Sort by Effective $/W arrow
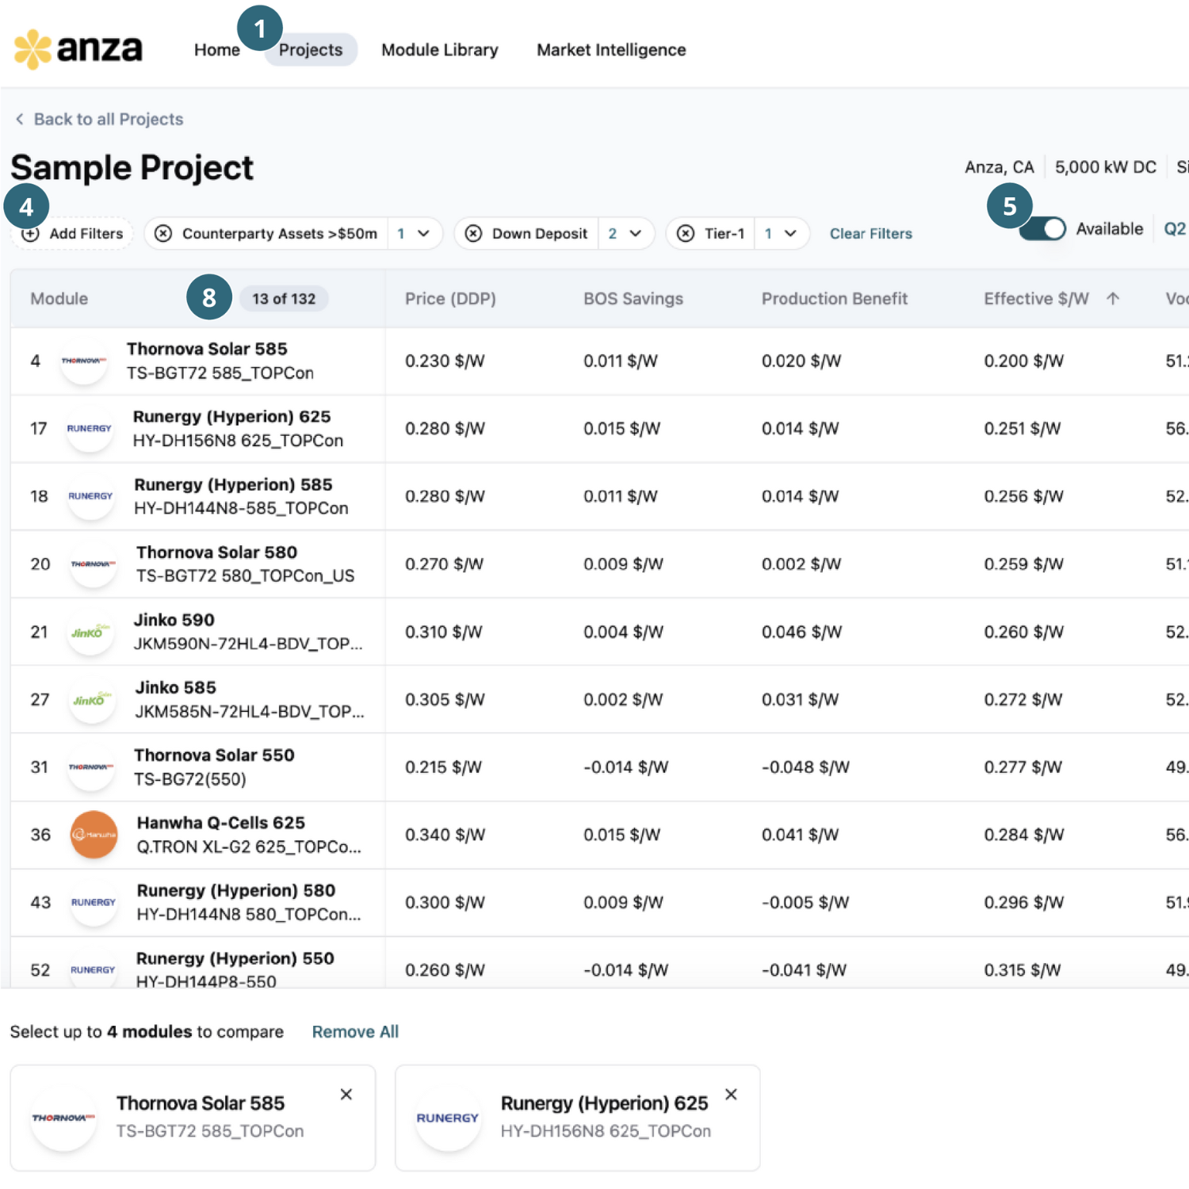This screenshot has width=1189, height=1189. coord(1113,299)
